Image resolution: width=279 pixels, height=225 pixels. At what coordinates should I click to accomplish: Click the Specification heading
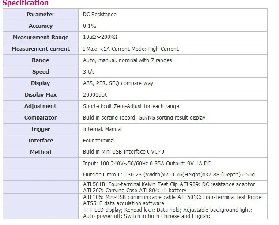pyautogui.click(x=26, y=3)
